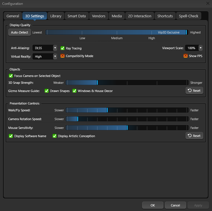Click the Auto-Detect button
Image resolution: width=212 pixels, height=211 pixels.
click(x=20, y=32)
